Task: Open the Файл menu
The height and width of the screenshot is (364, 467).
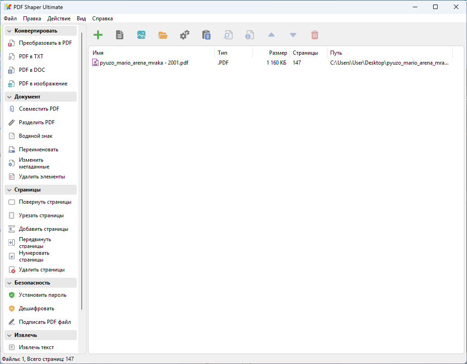Action: 10,19
